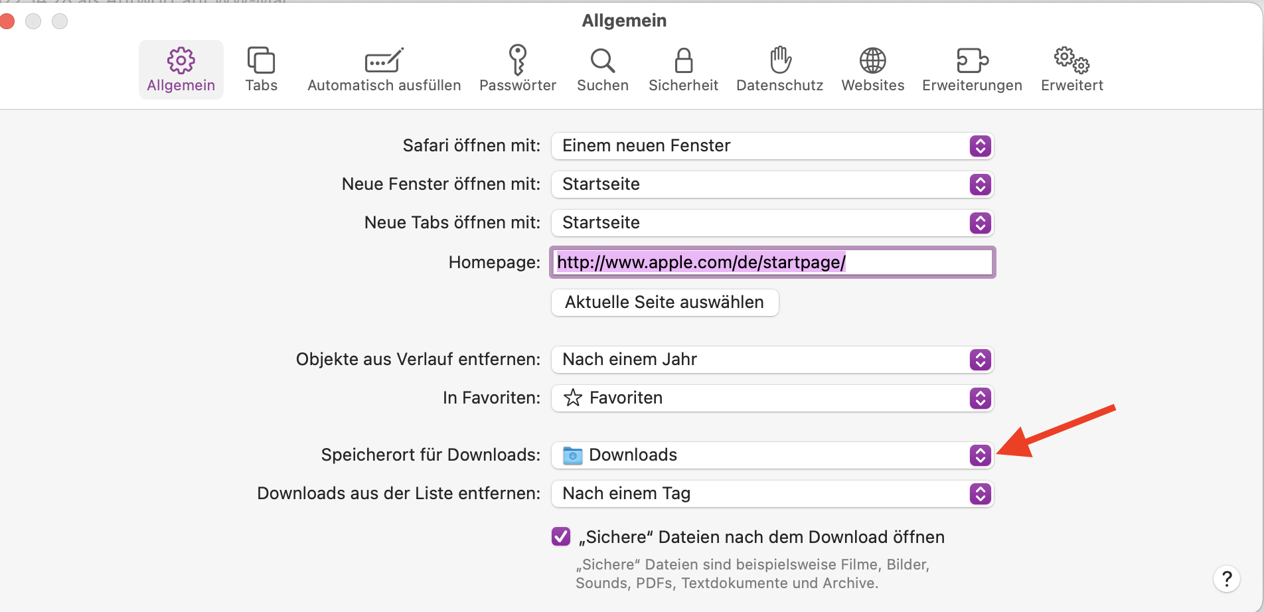Change the Speicherort für Downloads folder

pyautogui.click(x=772, y=455)
